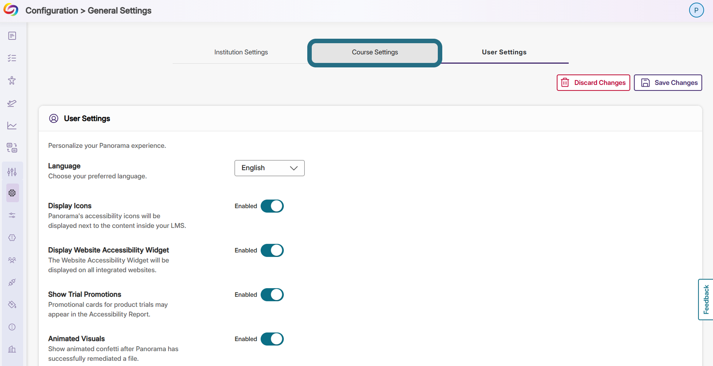Open the Feedback side tab
This screenshot has height=366, width=713.
706,299
